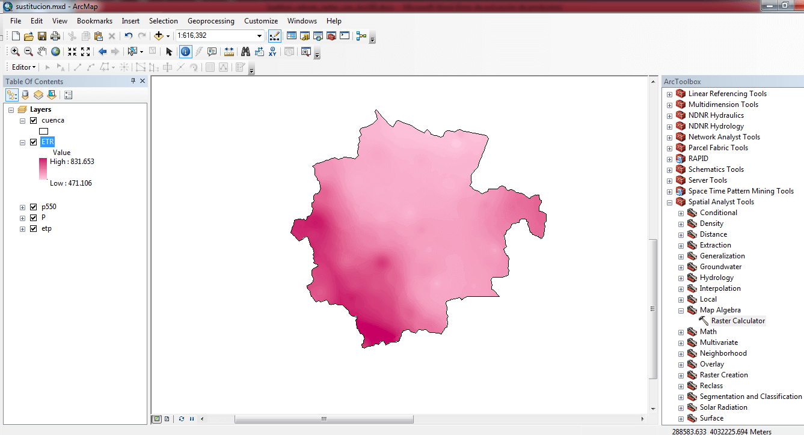Zoom to Full Extent globe icon

point(55,52)
